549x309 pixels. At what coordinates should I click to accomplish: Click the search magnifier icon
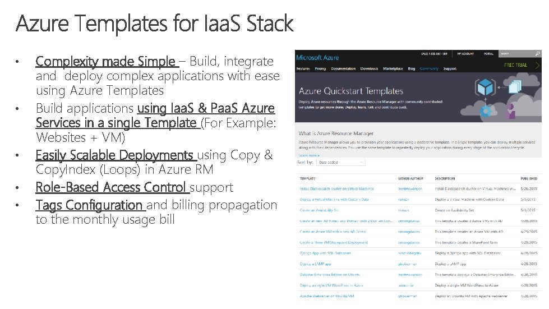click(x=538, y=54)
